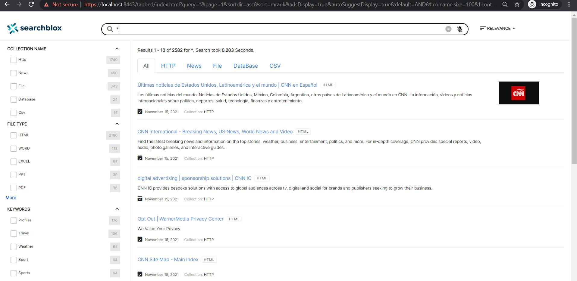Image resolution: width=577 pixels, height=281 pixels.
Task: Check the Database collection filter
Action: (x=14, y=100)
